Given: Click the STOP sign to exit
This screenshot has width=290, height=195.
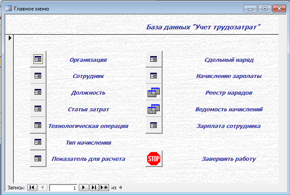Looking at the screenshot, I should tap(154, 159).
